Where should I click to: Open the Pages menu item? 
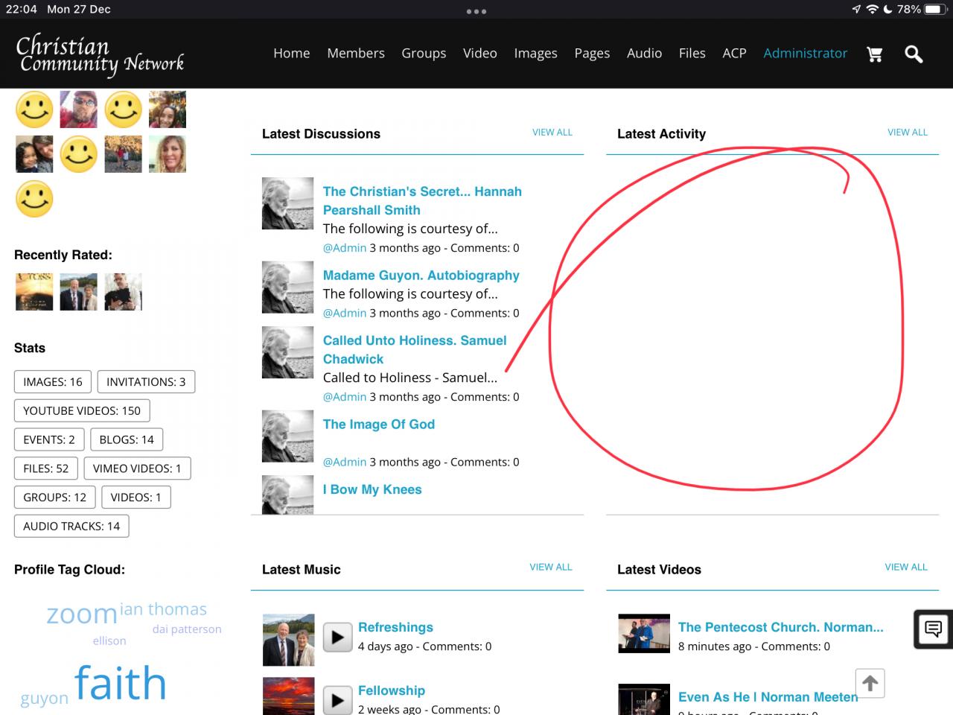click(x=592, y=53)
